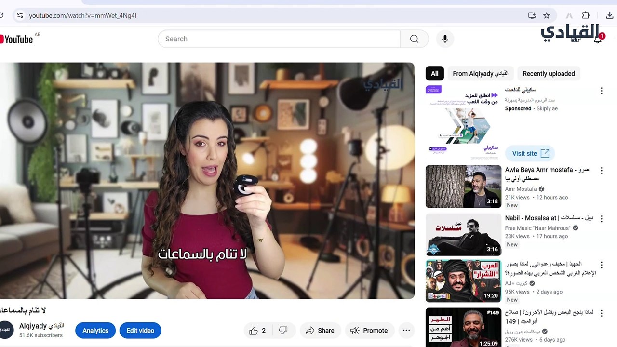Open browser downloads icon
Screen dimensions: 617x347
609,15
